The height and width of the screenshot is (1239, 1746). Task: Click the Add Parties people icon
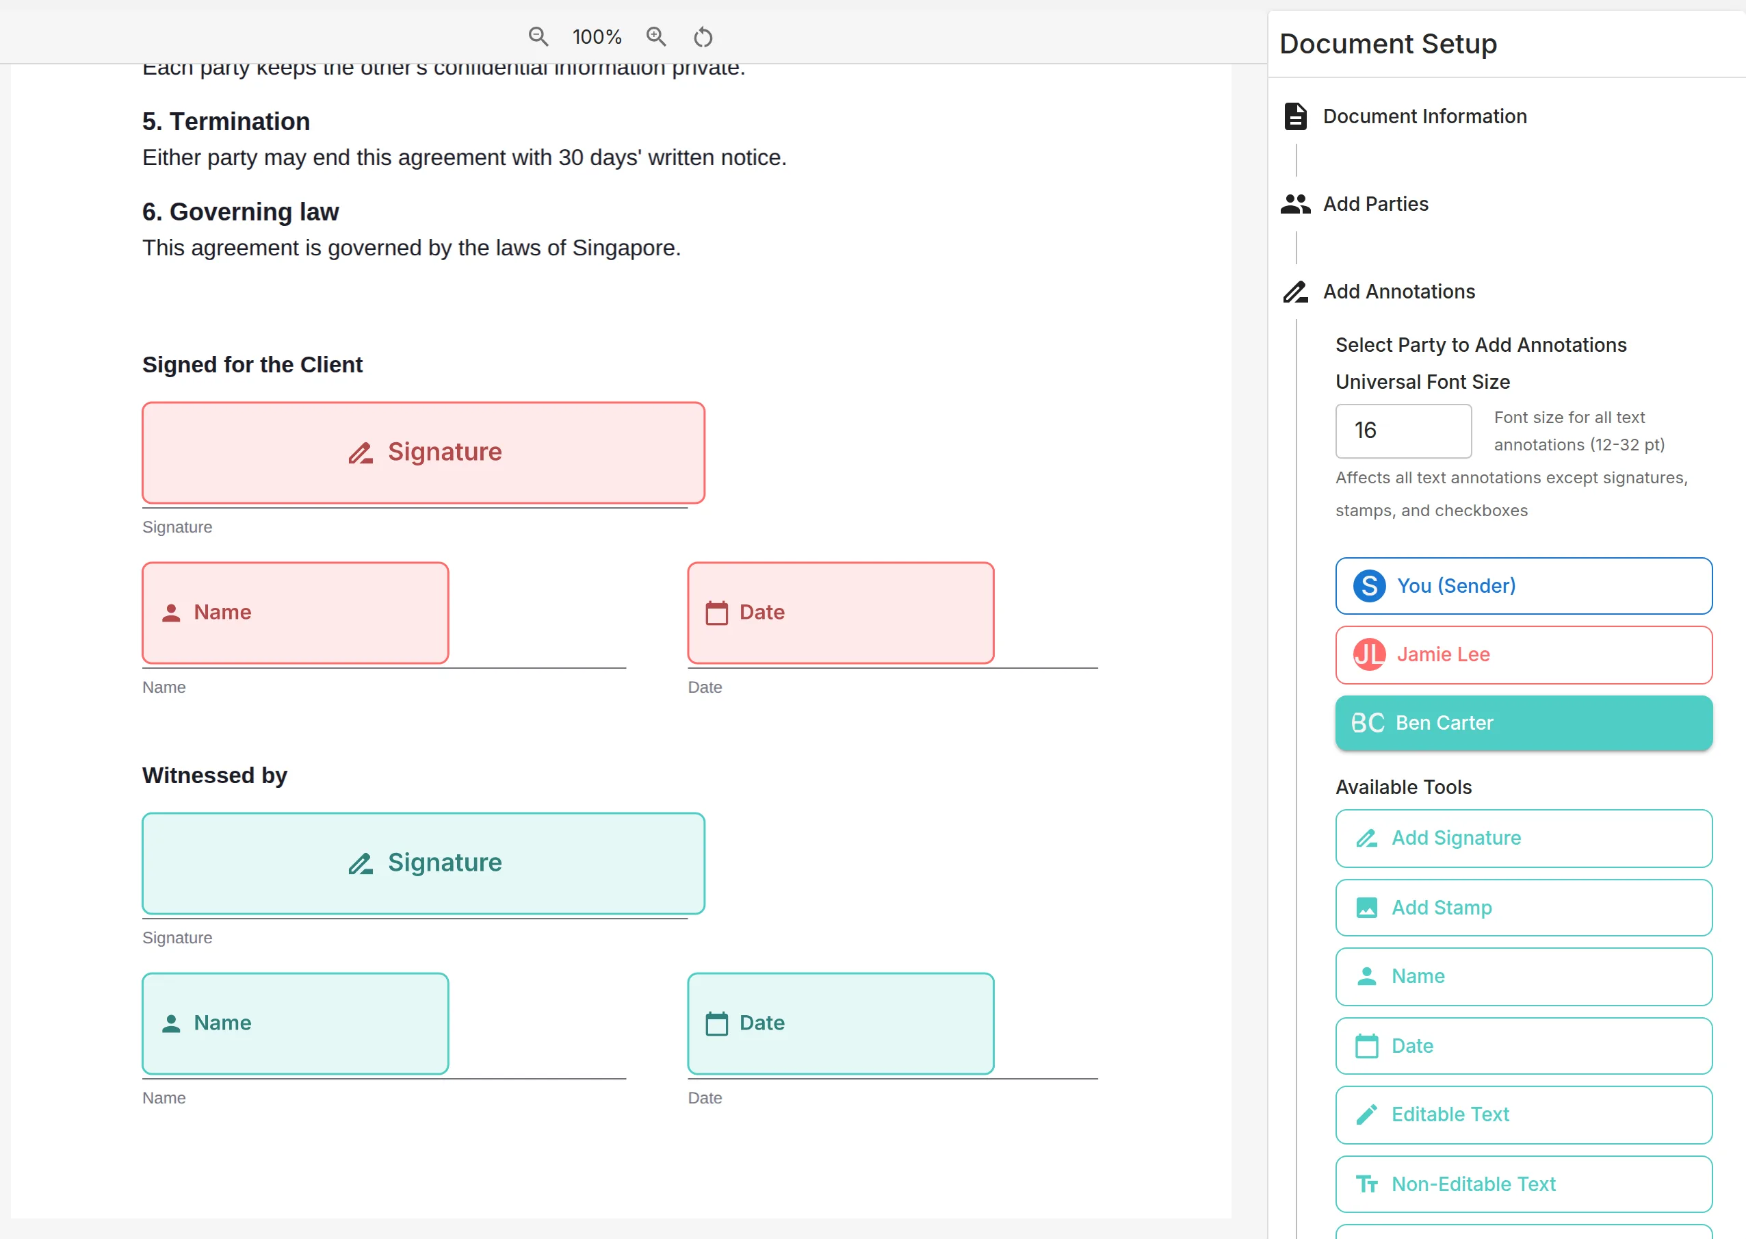click(x=1295, y=204)
